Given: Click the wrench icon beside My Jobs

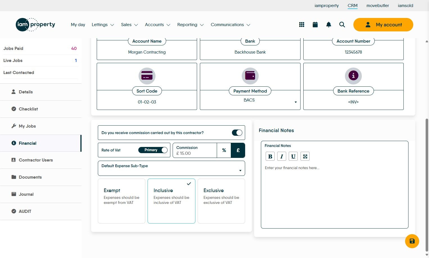Looking at the screenshot, I should coord(13,126).
